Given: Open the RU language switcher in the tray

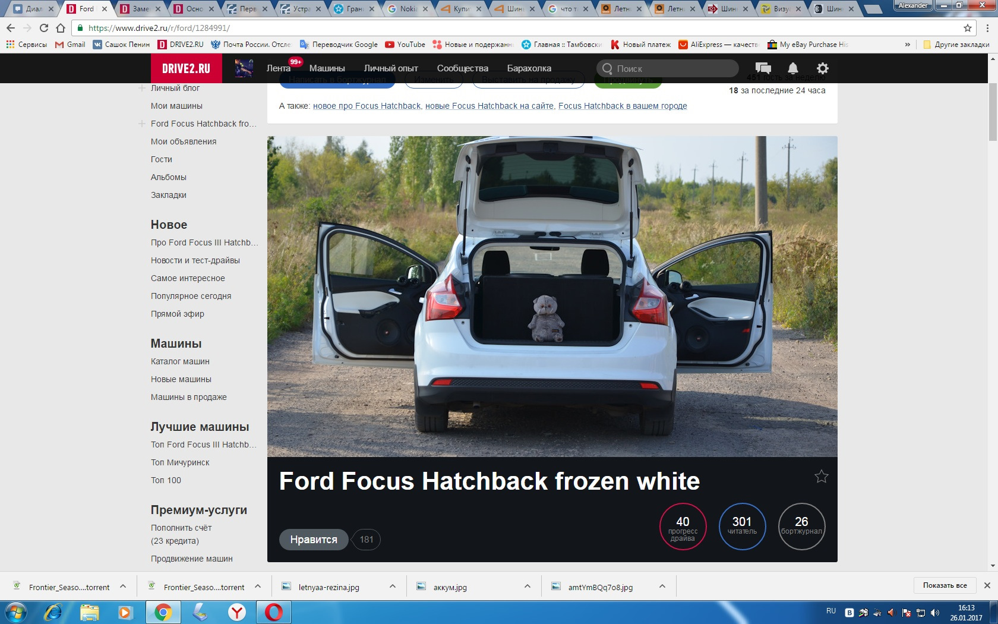Looking at the screenshot, I should [831, 611].
